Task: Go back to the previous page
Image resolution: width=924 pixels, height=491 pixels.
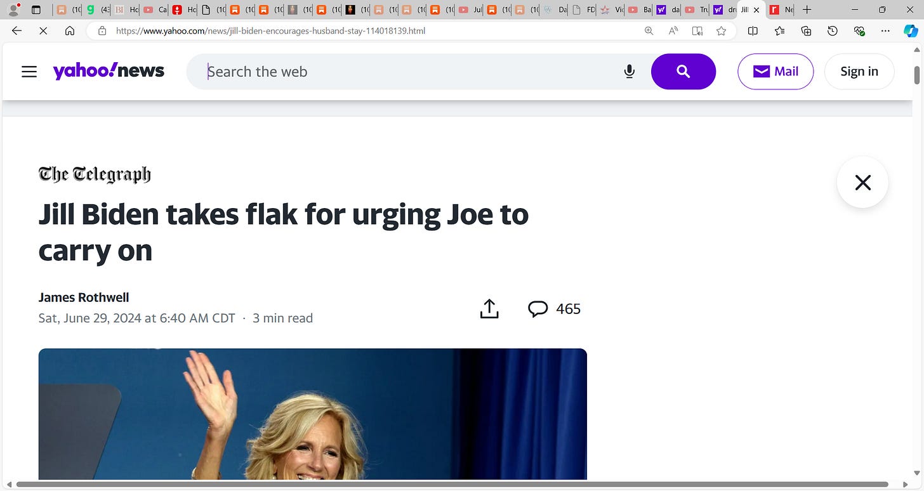Action: click(17, 30)
